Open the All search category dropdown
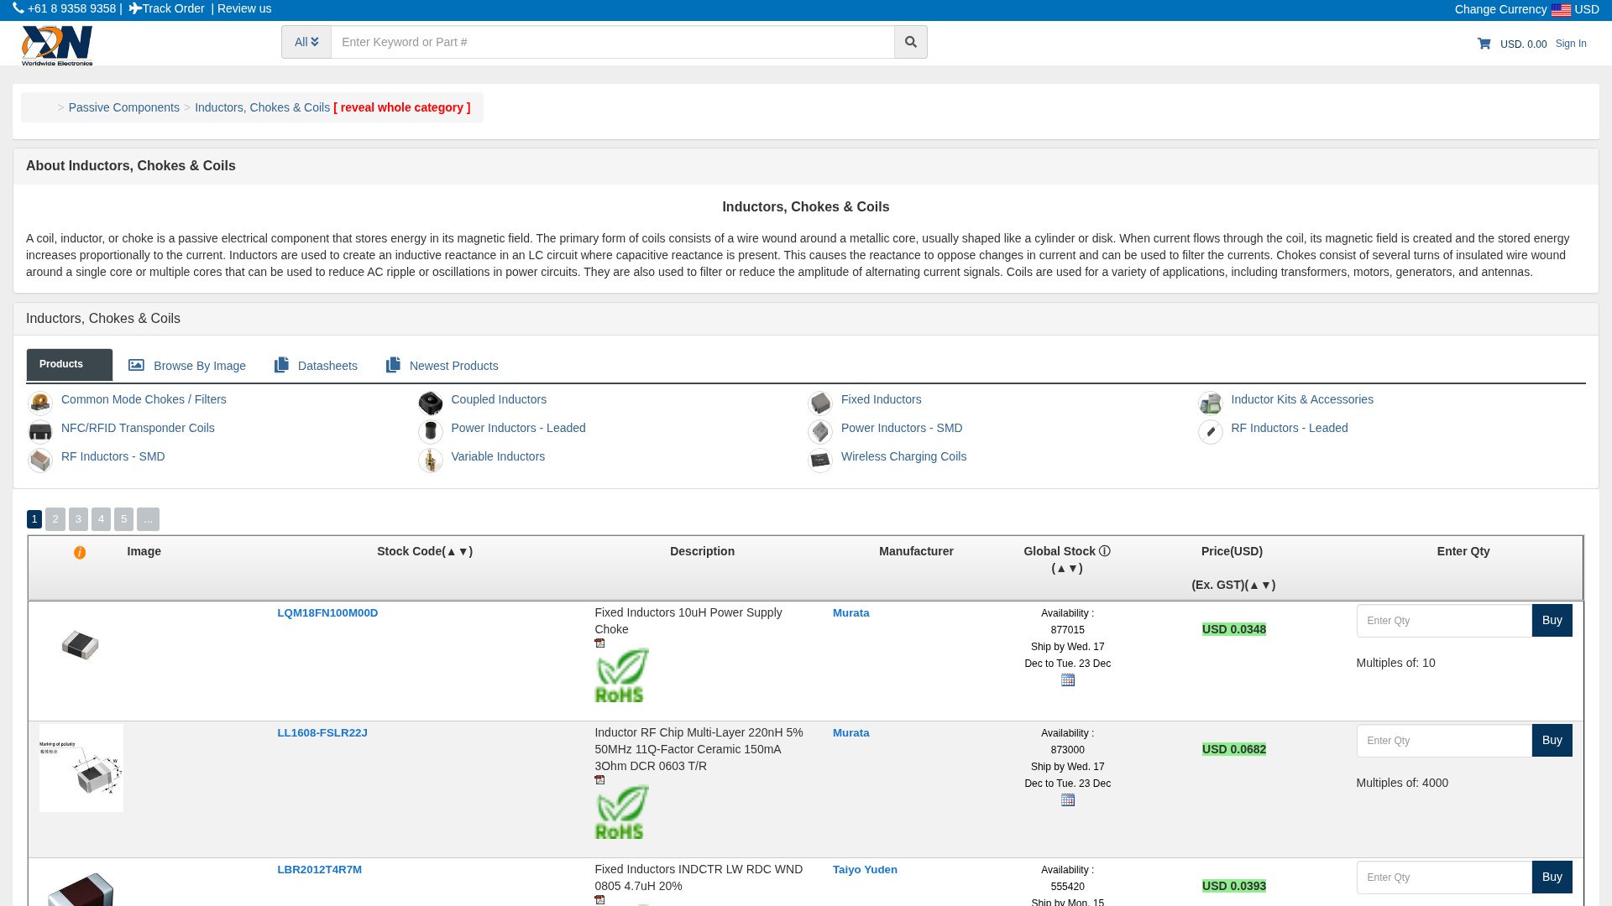 (x=306, y=42)
